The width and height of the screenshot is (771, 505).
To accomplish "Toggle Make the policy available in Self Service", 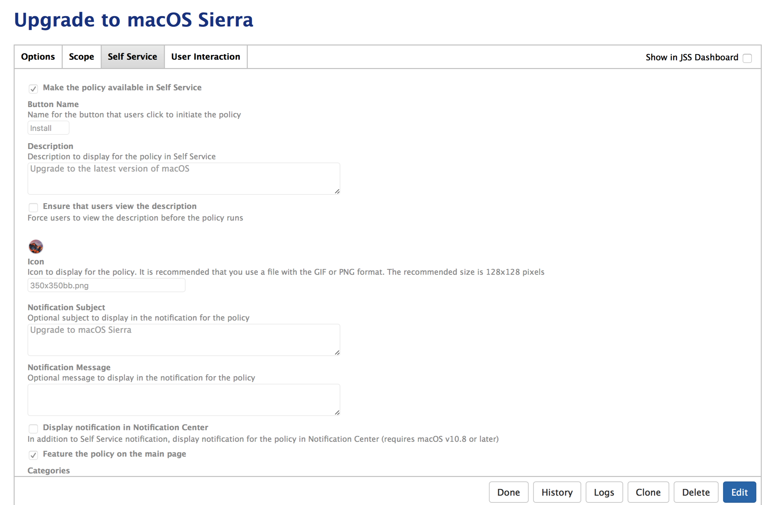I will pyautogui.click(x=33, y=88).
